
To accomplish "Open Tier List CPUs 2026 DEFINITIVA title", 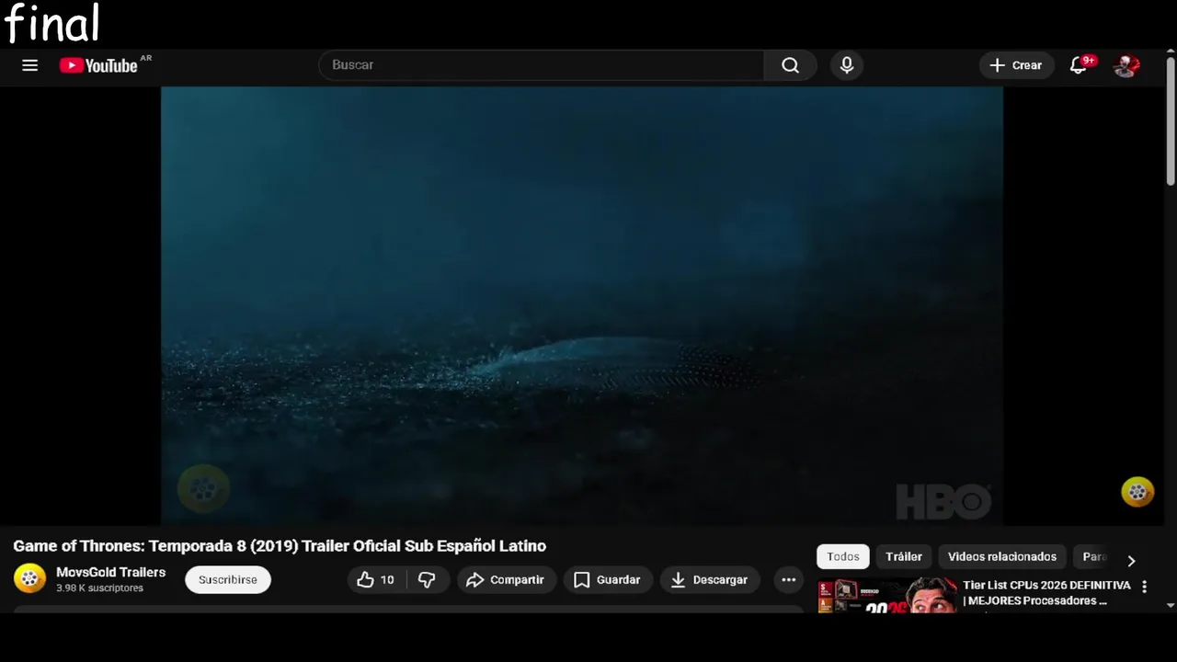I will 1046,593.
